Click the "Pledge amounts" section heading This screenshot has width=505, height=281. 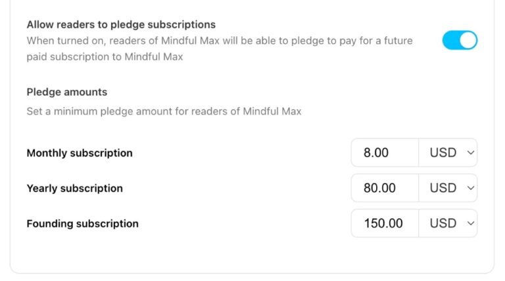pos(66,92)
